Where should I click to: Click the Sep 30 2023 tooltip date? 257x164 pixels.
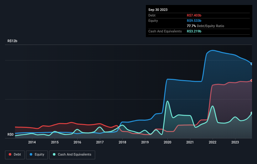tap(158, 10)
